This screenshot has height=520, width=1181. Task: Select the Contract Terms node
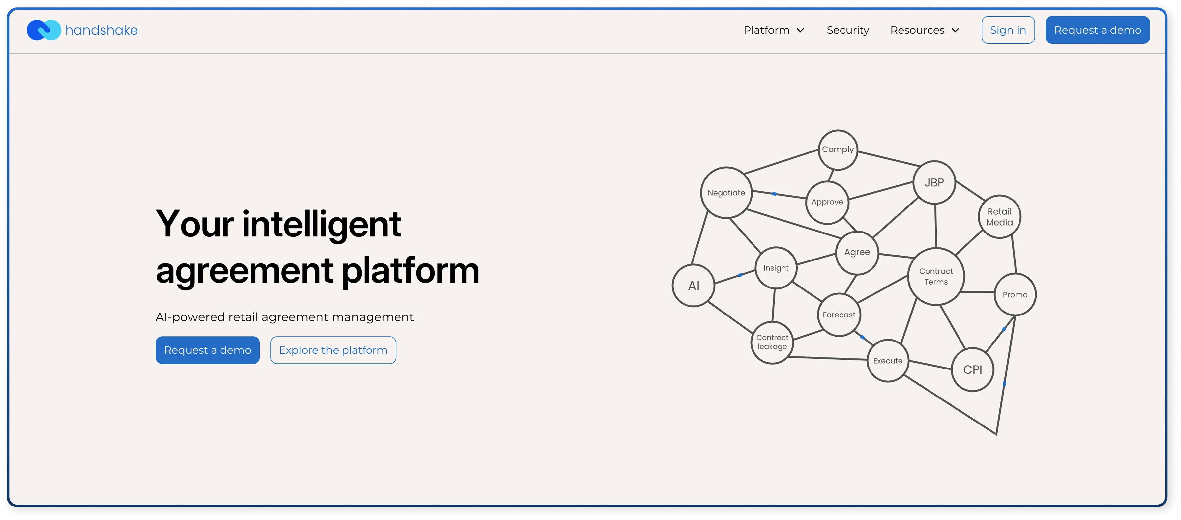tap(936, 276)
